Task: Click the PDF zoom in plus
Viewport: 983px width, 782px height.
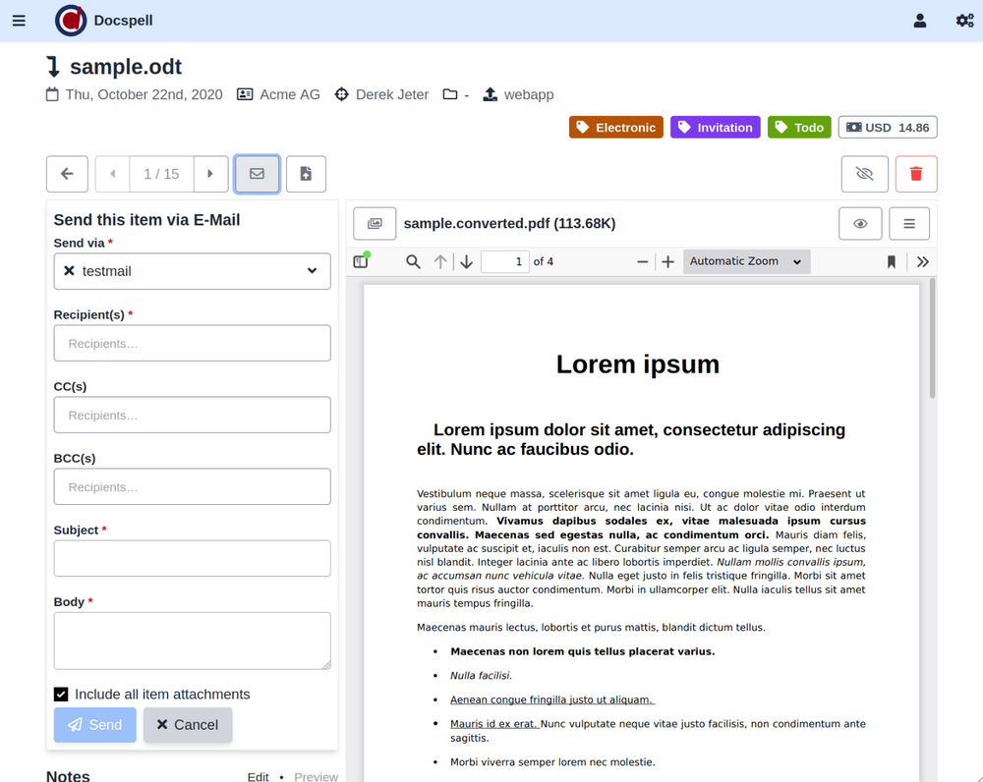Action: [x=668, y=261]
